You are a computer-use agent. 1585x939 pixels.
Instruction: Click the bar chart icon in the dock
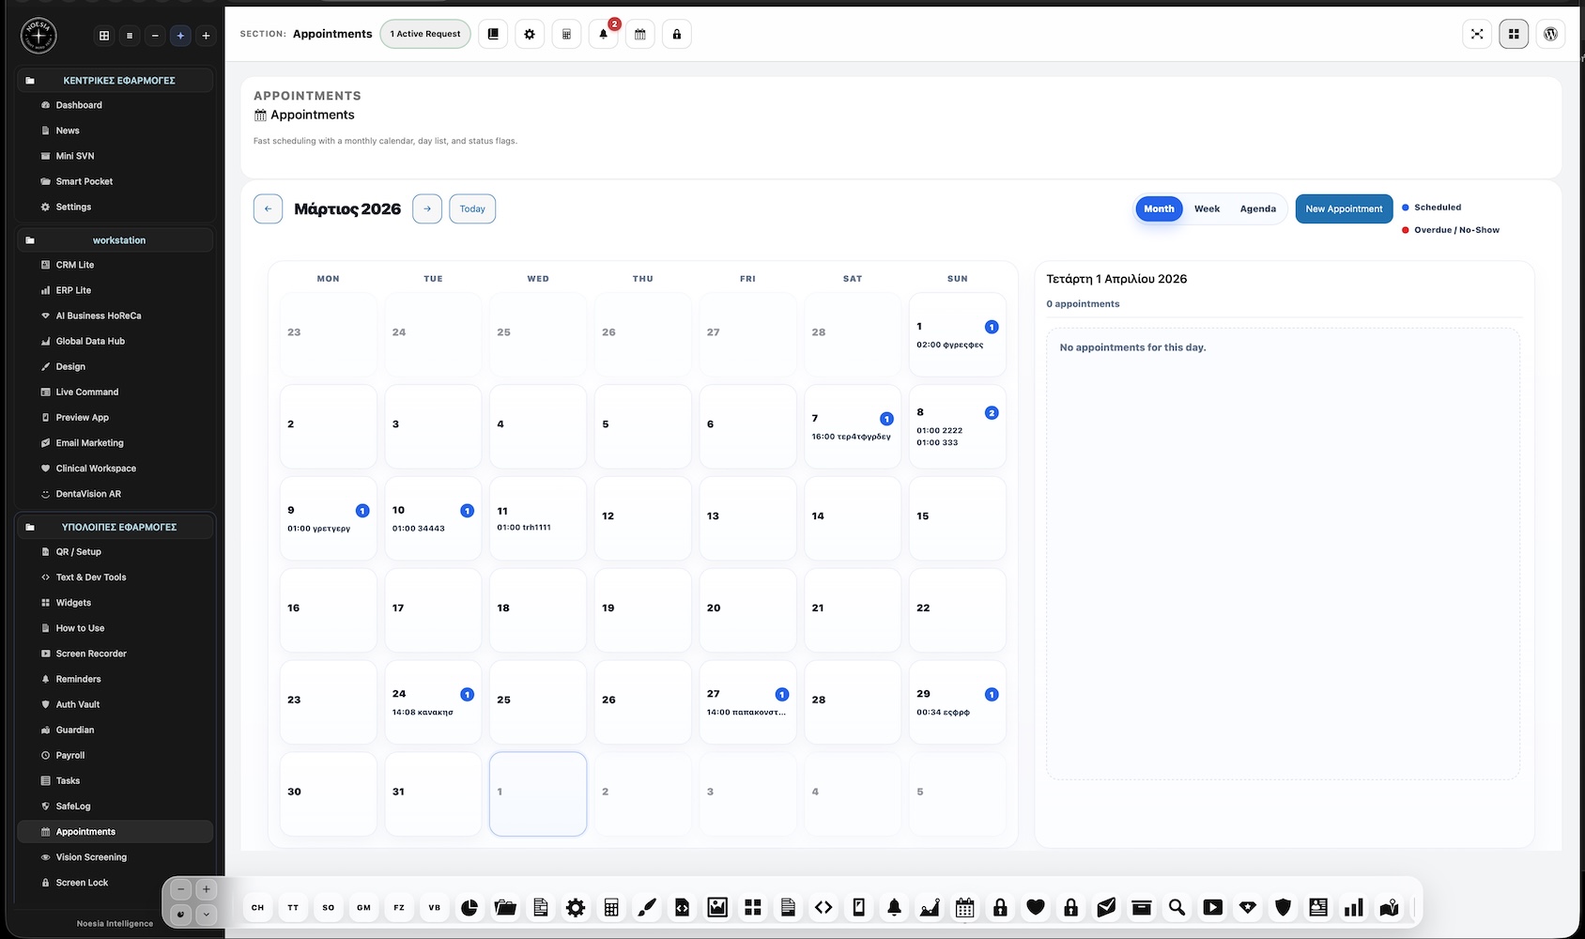(1353, 907)
